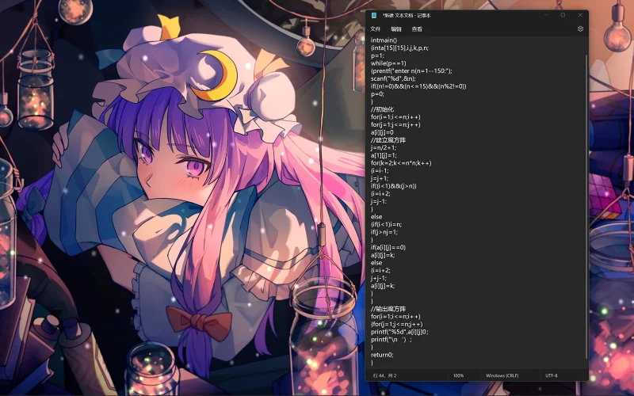Click the for(k=2;k<=n*n;k++) line
Screen dimensions: 634x396
pyautogui.click(x=401, y=163)
